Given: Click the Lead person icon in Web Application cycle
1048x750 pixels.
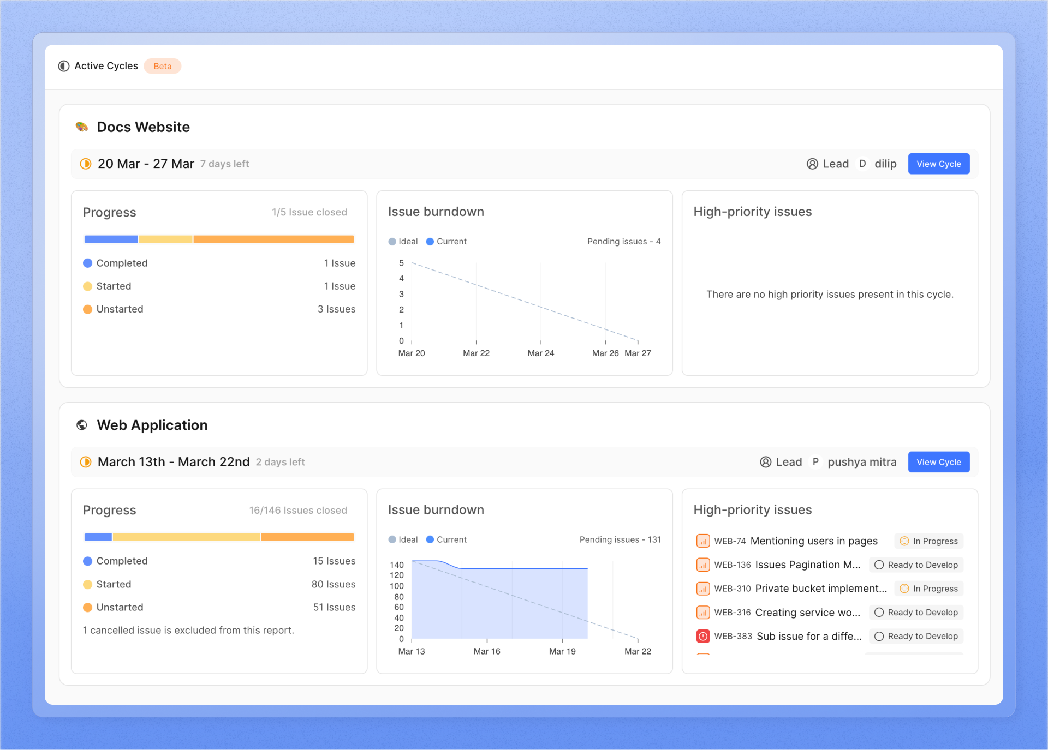Looking at the screenshot, I should pos(766,462).
